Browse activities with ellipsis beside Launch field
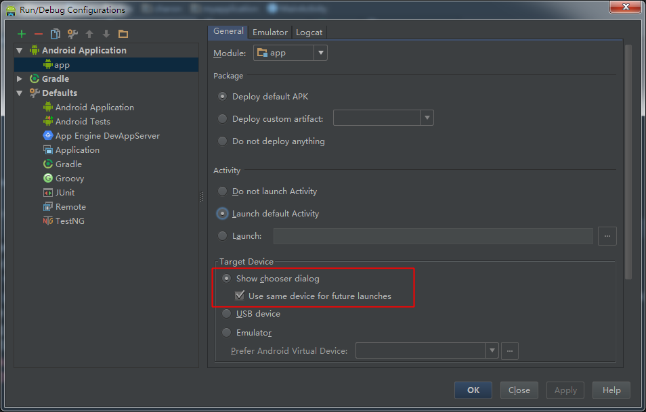Image resolution: width=646 pixels, height=412 pixels. pyautogui.click(x=607, y=236)
